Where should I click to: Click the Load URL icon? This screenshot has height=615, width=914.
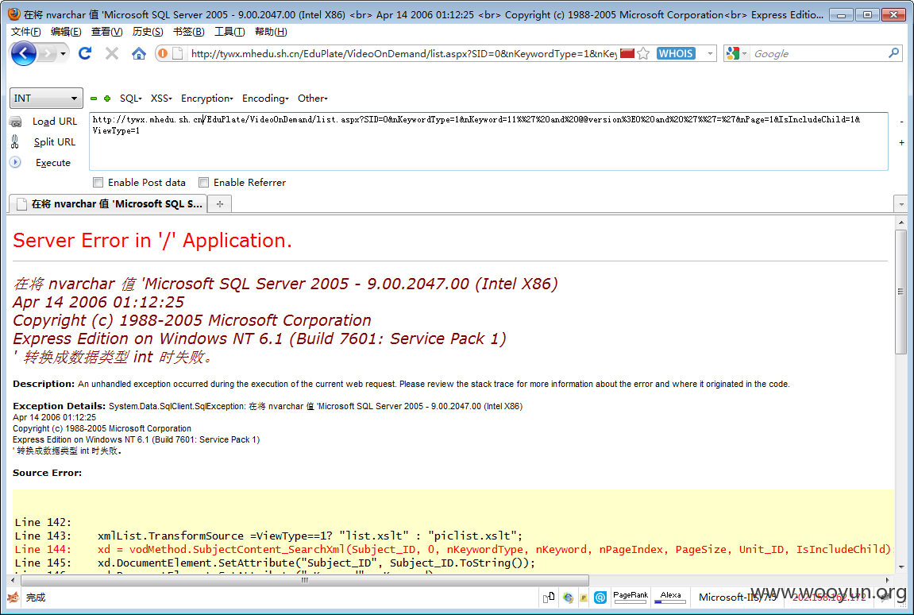pos(16,122)
